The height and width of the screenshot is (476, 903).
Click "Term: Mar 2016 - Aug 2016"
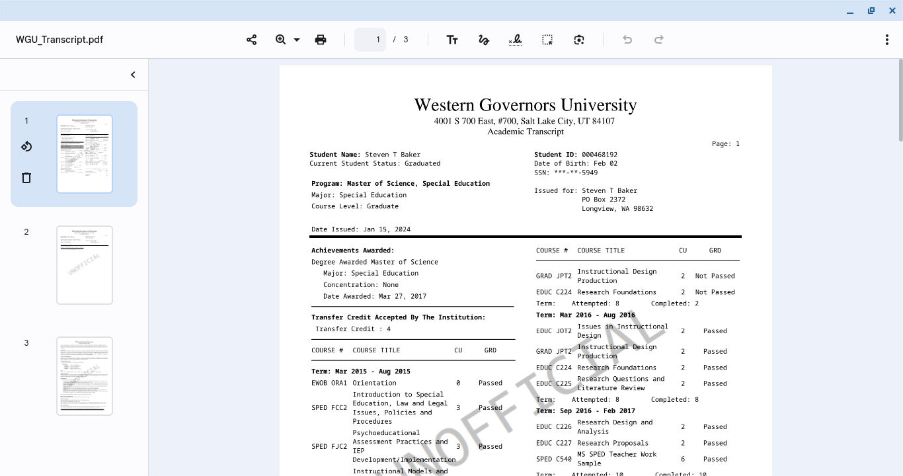[586, 315]
